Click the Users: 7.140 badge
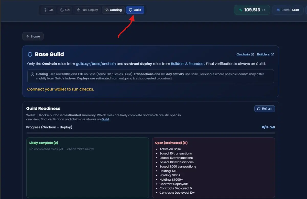 coord(288,10)
